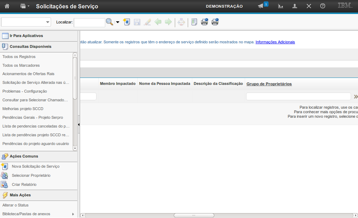The height and width of the screenshot is (218, 358).
Task: Click the Localizar search input field
Action: coord(89,22)
